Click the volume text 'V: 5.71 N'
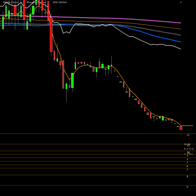This screenshot has height=196, width=196. tap(189, 149)
